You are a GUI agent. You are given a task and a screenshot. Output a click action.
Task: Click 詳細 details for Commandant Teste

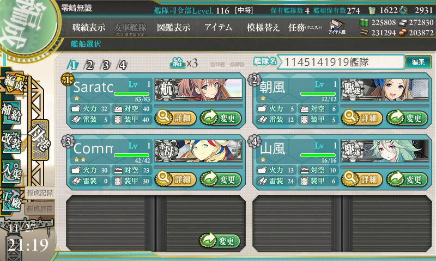[x=175, y=179]
